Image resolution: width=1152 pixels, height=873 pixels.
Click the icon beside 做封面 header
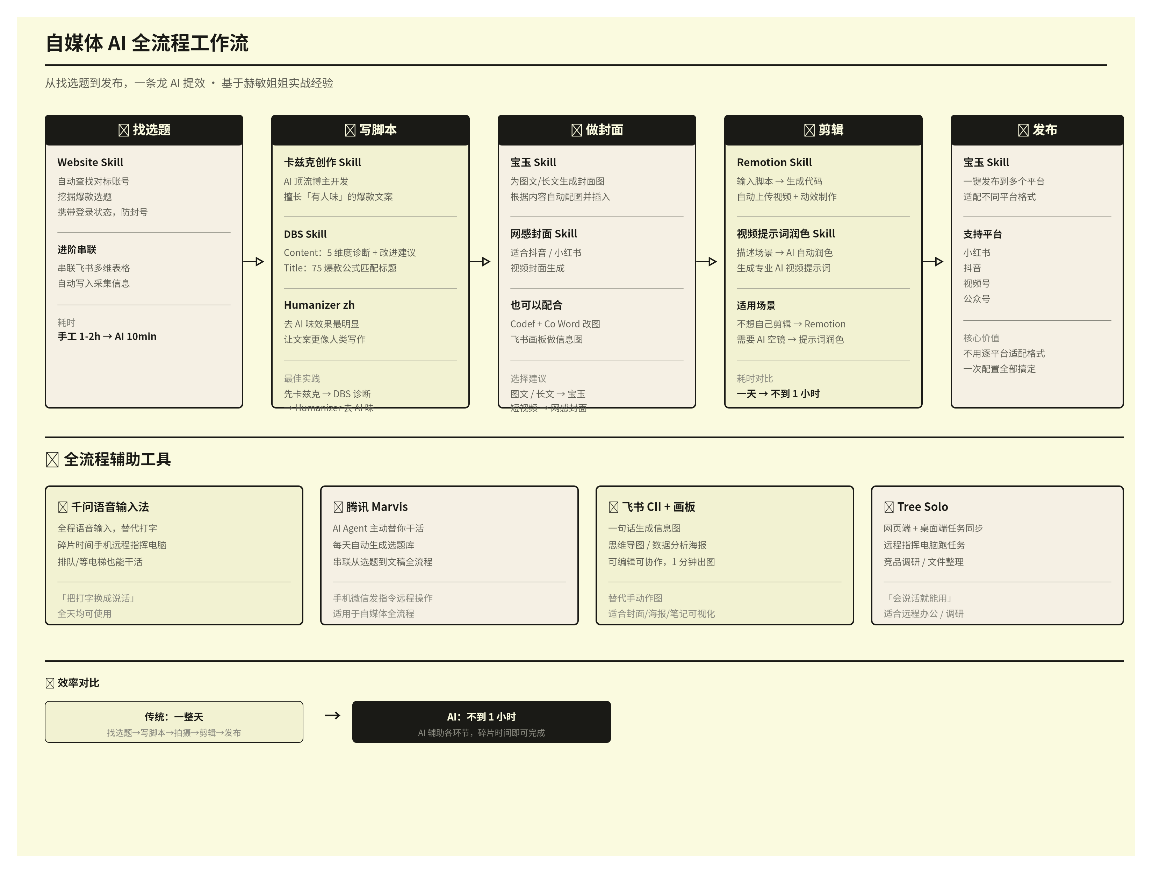(x=576, y=130)
